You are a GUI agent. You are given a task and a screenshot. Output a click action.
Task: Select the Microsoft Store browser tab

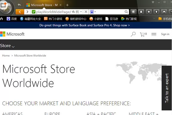(x=44, y=5)
